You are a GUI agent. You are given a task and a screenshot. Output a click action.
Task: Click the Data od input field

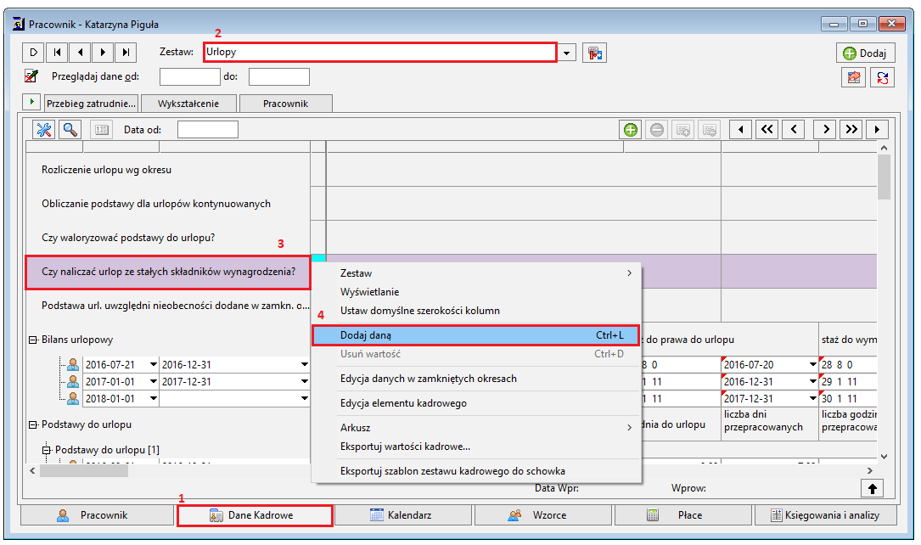point(207,129)
